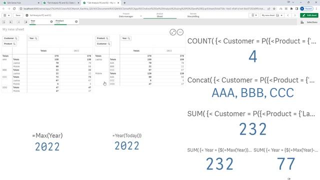
Task: Search Year field in left pivot table
Action: pos(33,38)
